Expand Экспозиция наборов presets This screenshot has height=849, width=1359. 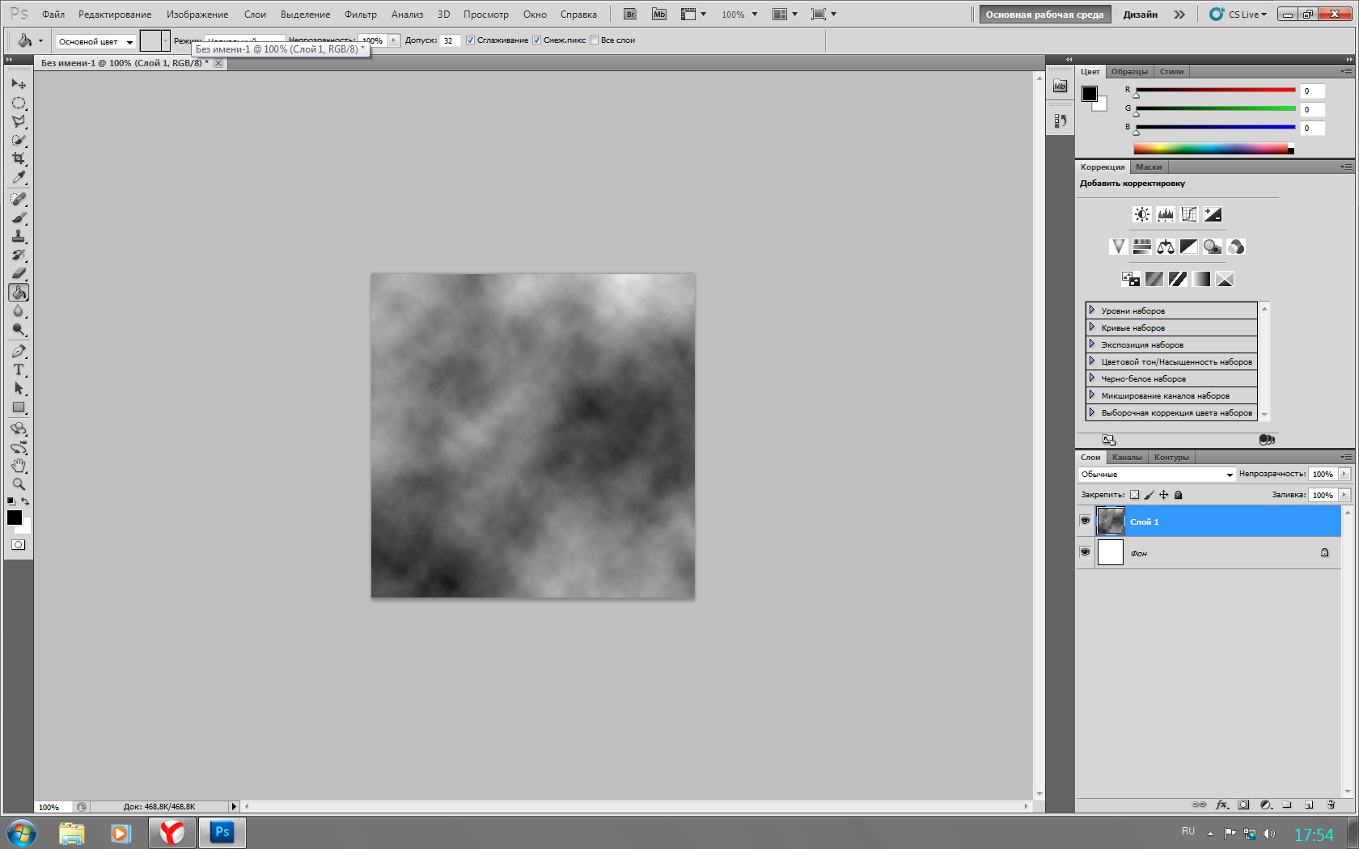(1091, 344)
